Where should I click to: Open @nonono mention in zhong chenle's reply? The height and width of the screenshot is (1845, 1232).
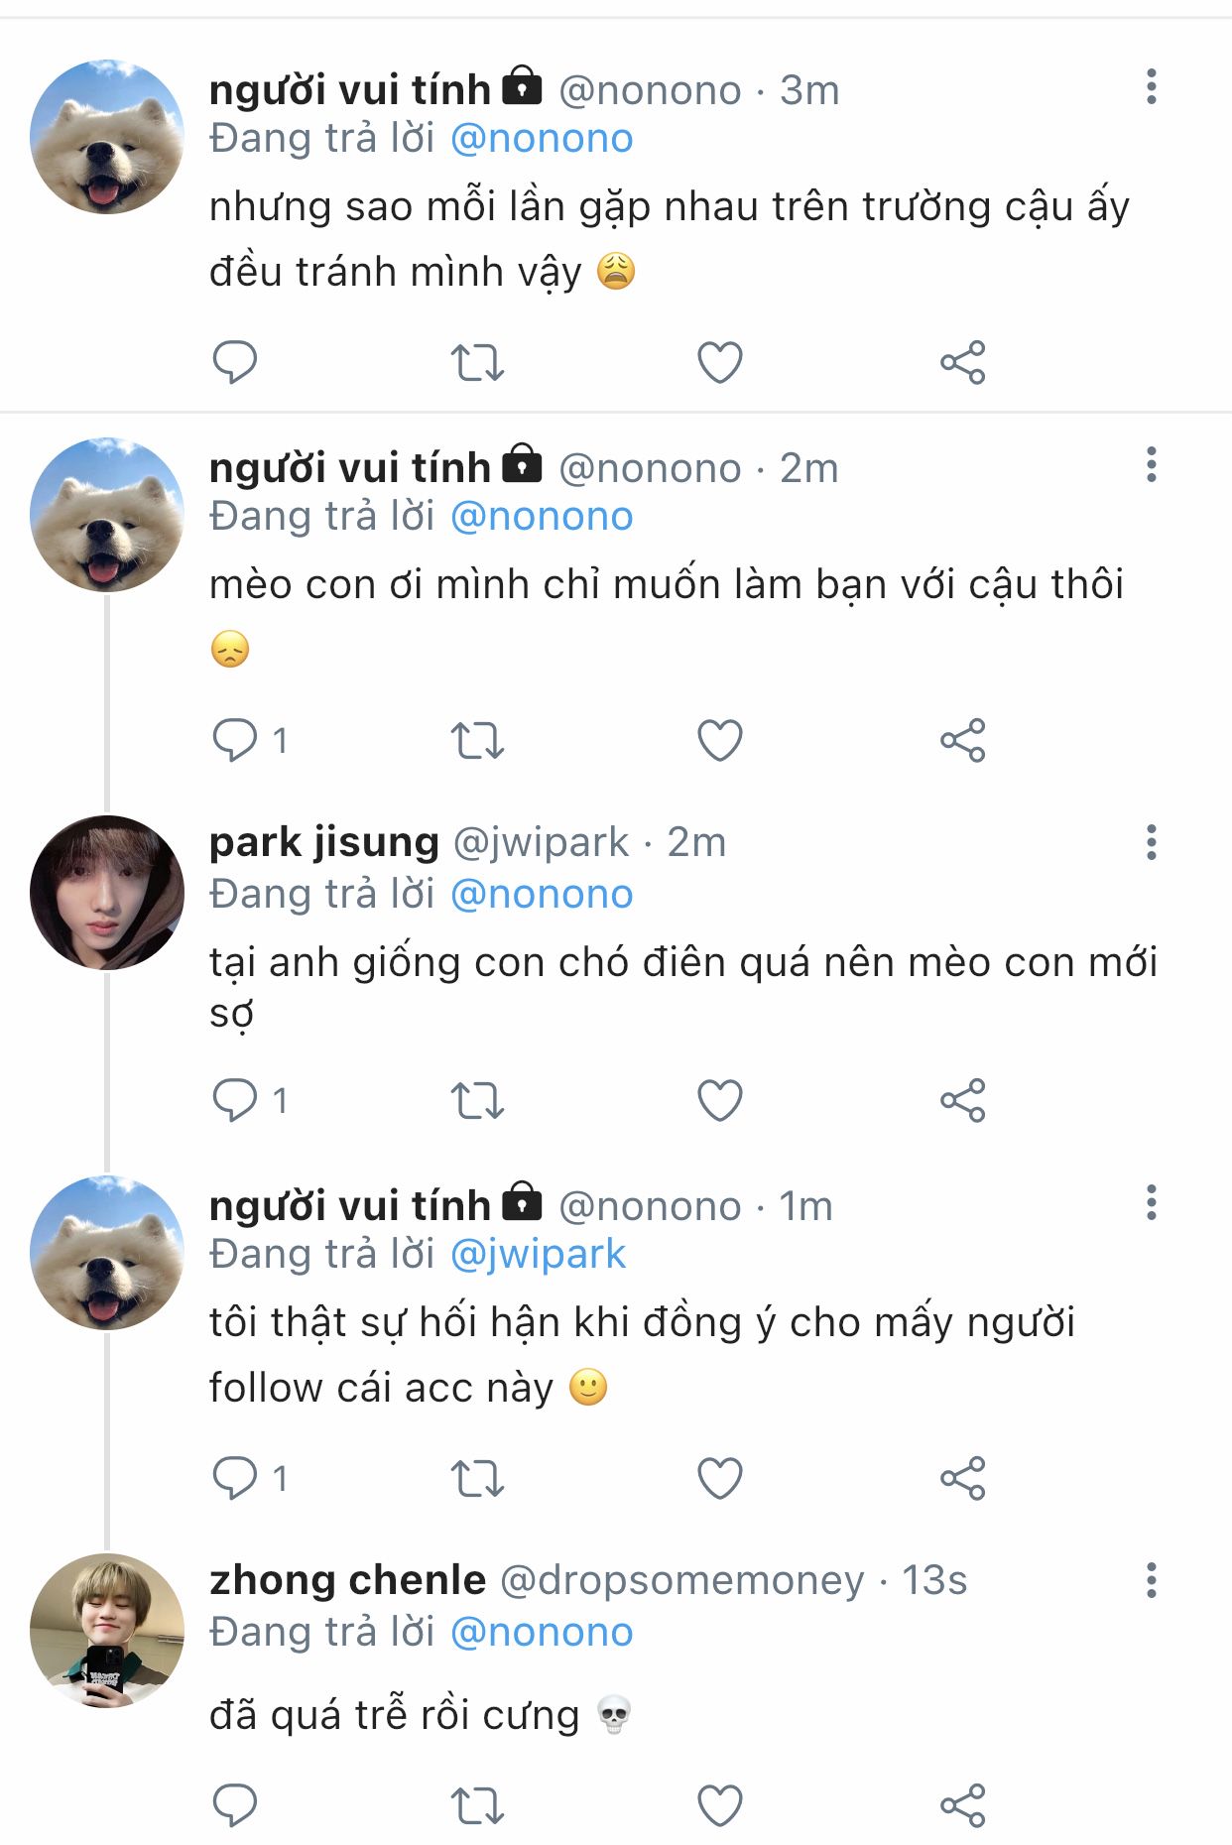(542, 1633)
